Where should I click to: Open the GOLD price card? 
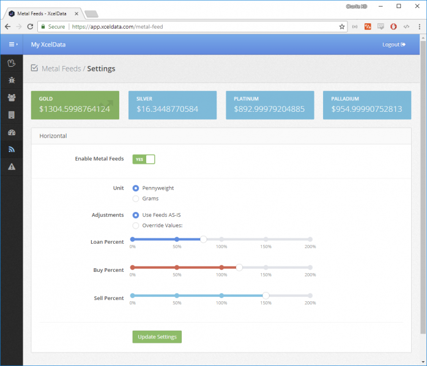[x=75, y=105]
